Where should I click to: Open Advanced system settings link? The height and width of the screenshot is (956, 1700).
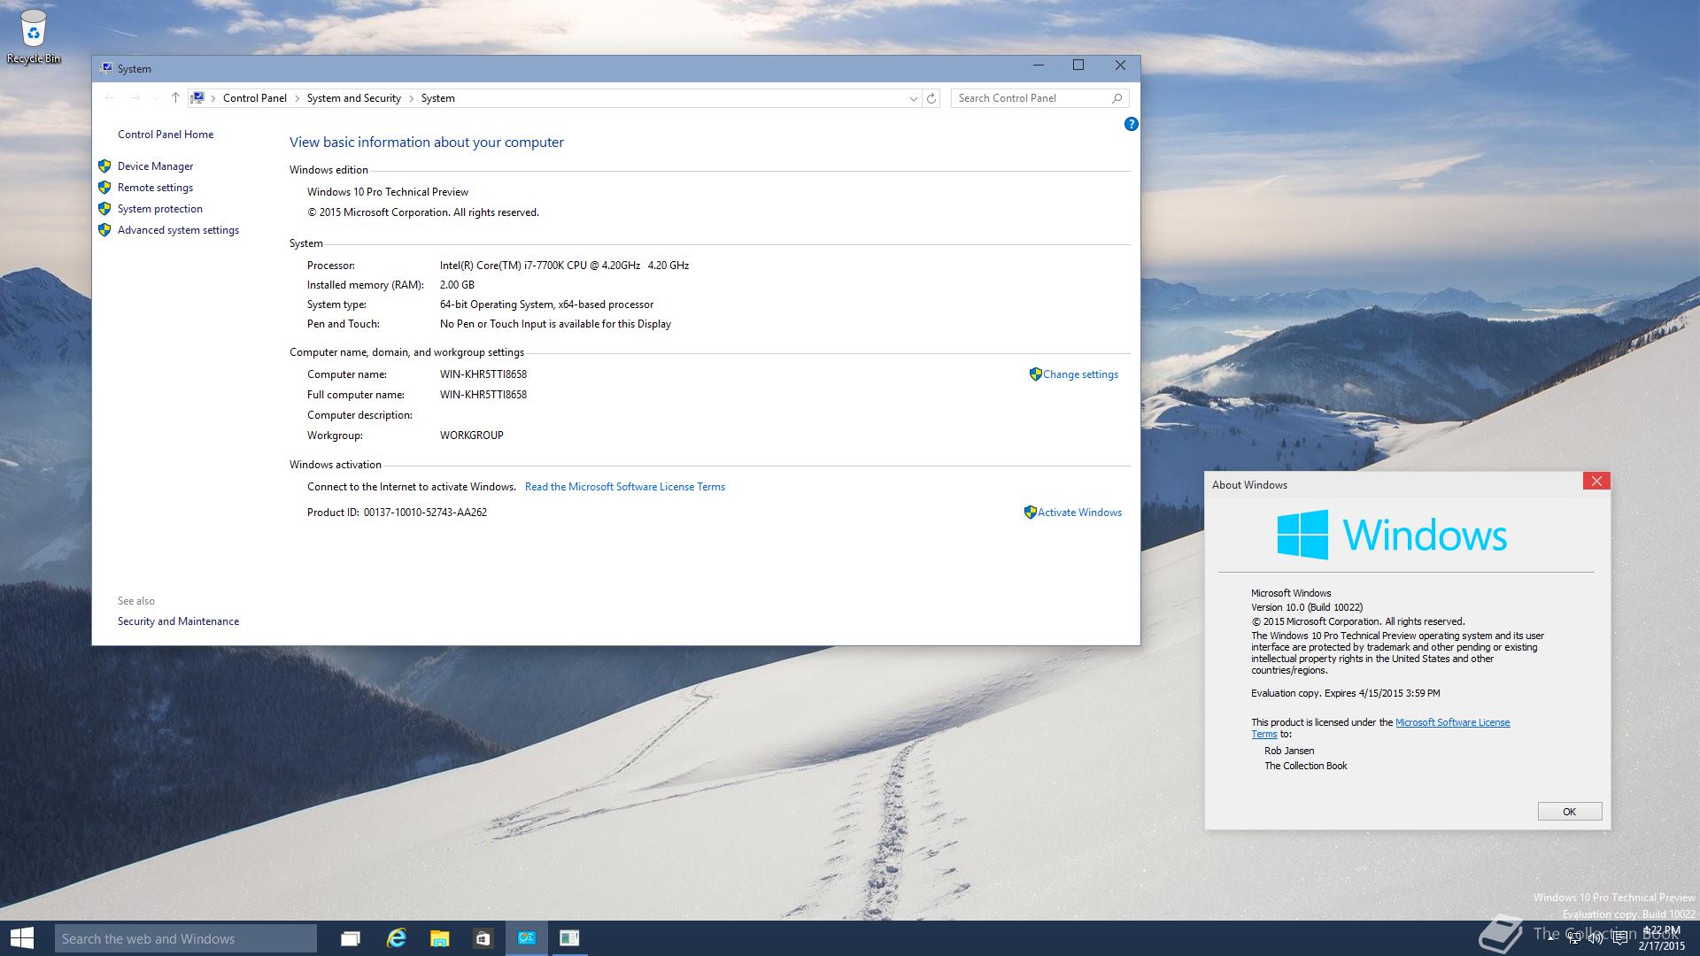point(178,230)
